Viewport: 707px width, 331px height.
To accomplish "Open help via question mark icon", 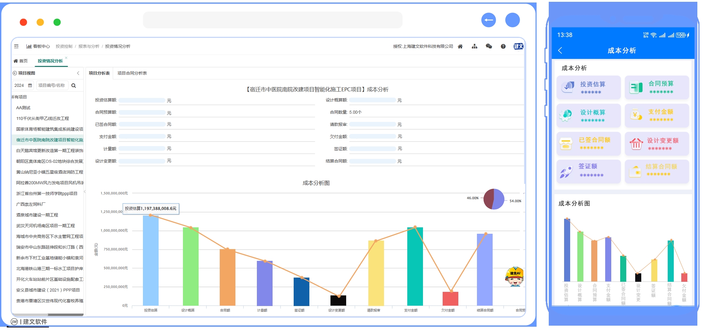I will [x=503, y=46].
